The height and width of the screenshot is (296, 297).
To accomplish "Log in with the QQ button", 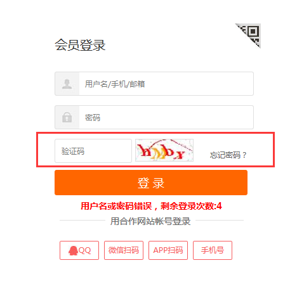I will click(x=79, y=250).
